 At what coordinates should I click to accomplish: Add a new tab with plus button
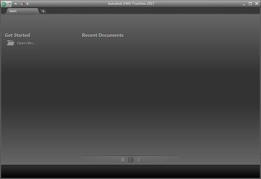click(43, 11)
